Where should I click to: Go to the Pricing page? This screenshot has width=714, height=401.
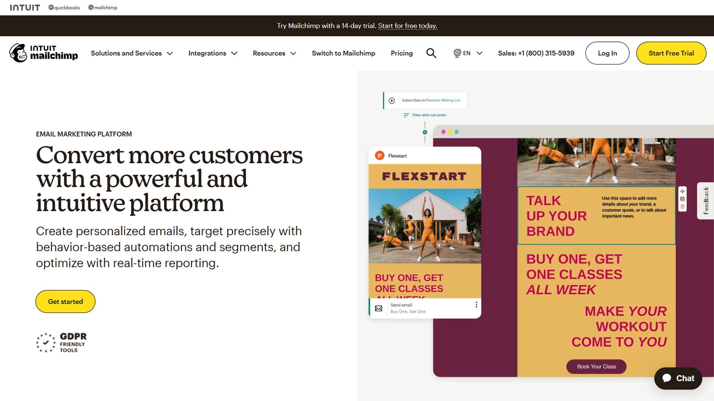[402, 53]
